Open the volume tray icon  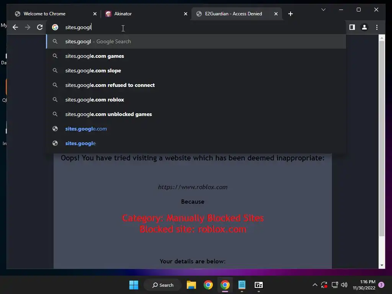tap(344, 285)
